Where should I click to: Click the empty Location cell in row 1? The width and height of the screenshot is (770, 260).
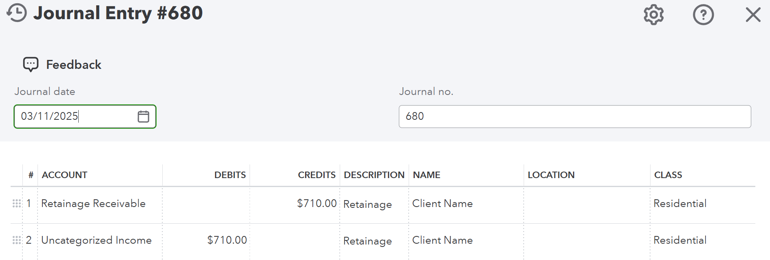[586, 203]
